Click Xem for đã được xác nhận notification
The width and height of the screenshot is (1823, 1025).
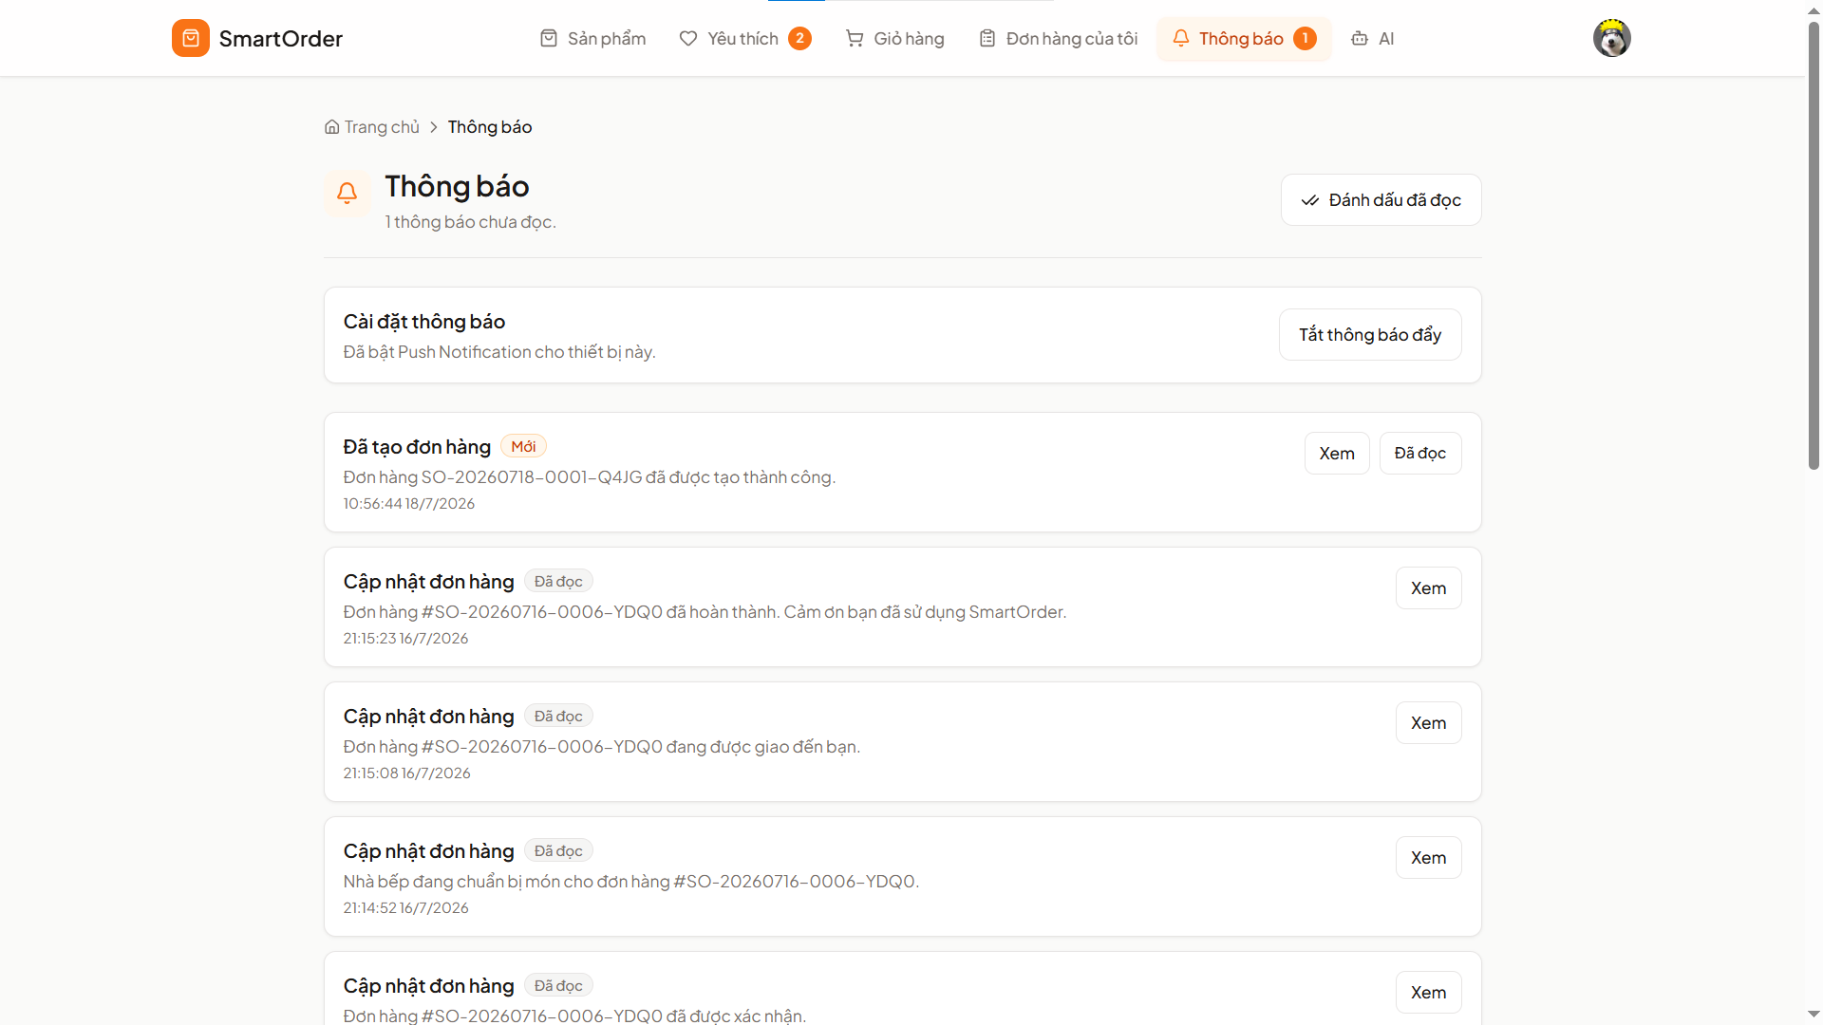point(1429,993)
